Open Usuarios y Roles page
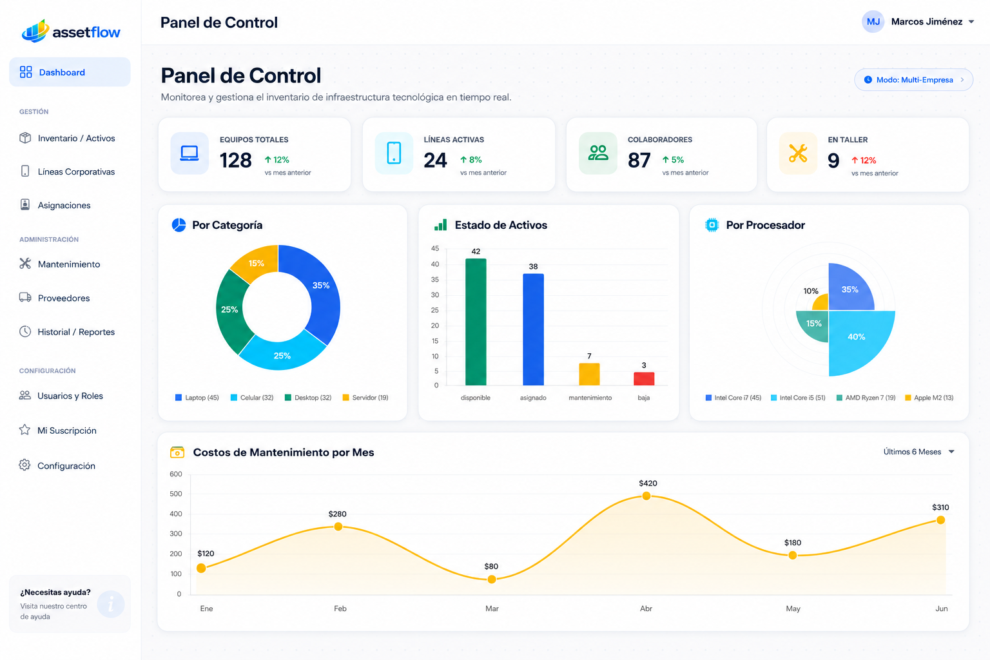 coord(70,396)
